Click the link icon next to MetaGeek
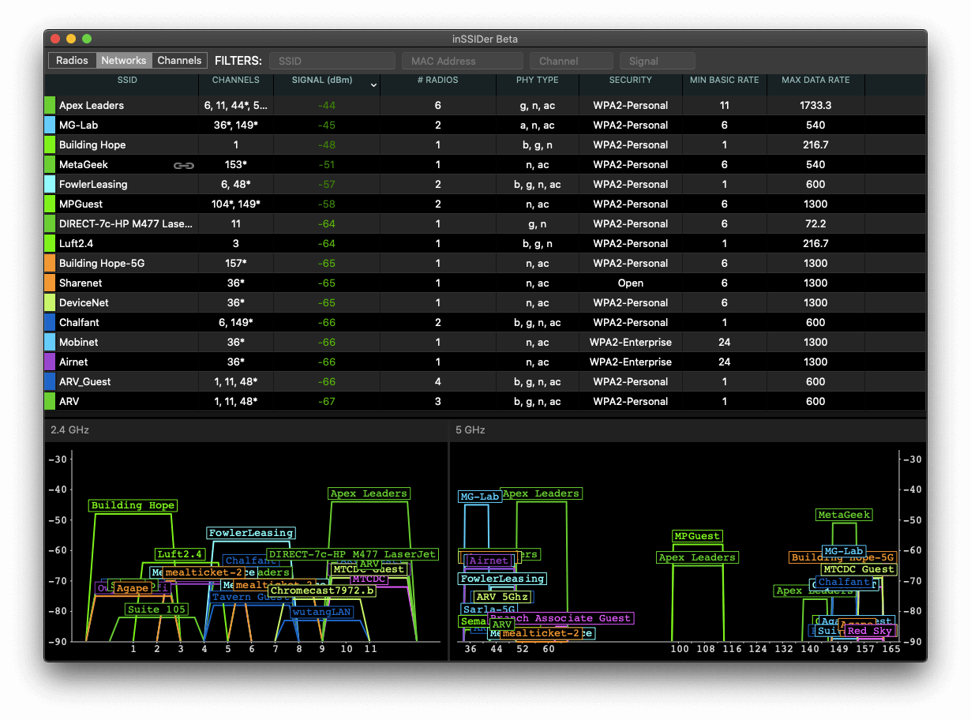971x720 pixels. pos(183,165)
